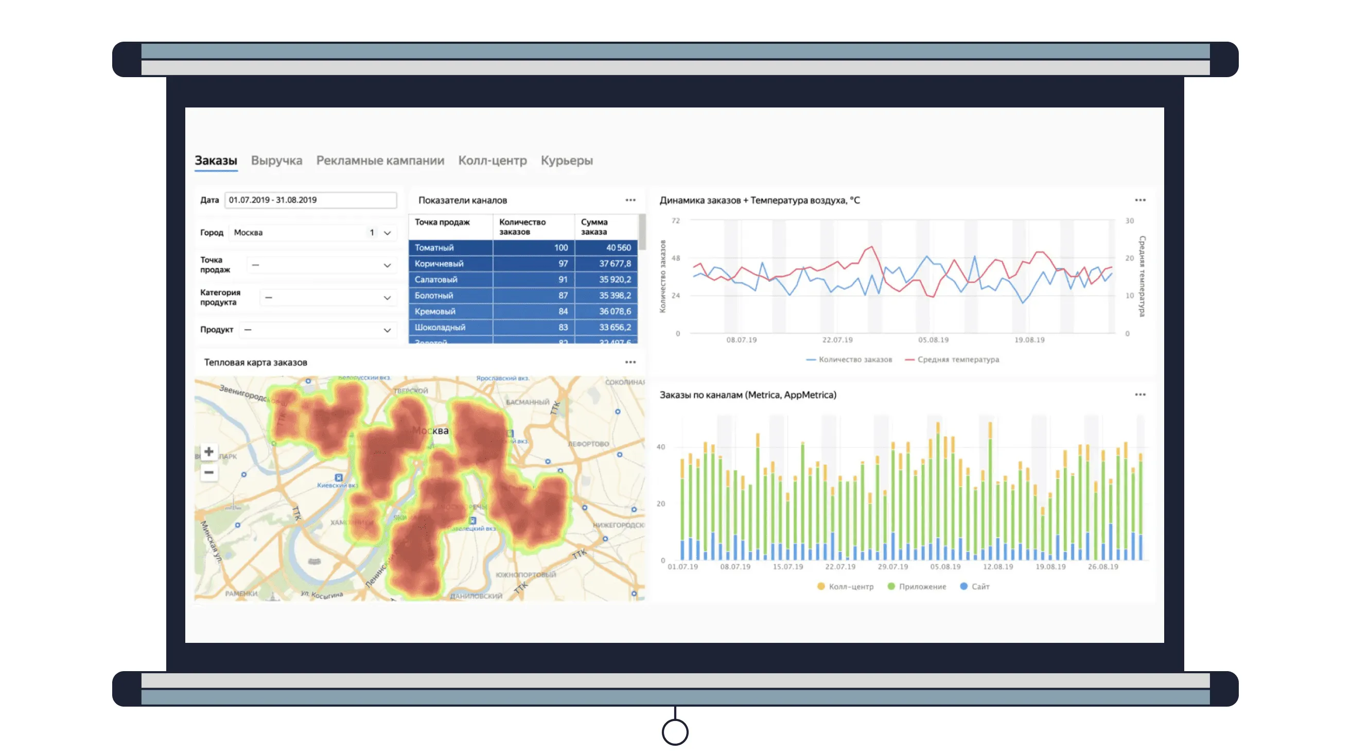Image resolution: width=1351 pixels, height=756 pixels.
Task: Expand the Продукт dropdown
Action: click(x=318, y=330)
